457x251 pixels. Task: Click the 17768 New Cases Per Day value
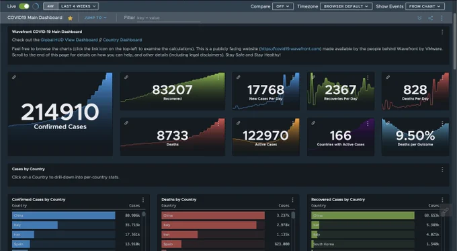265,89
